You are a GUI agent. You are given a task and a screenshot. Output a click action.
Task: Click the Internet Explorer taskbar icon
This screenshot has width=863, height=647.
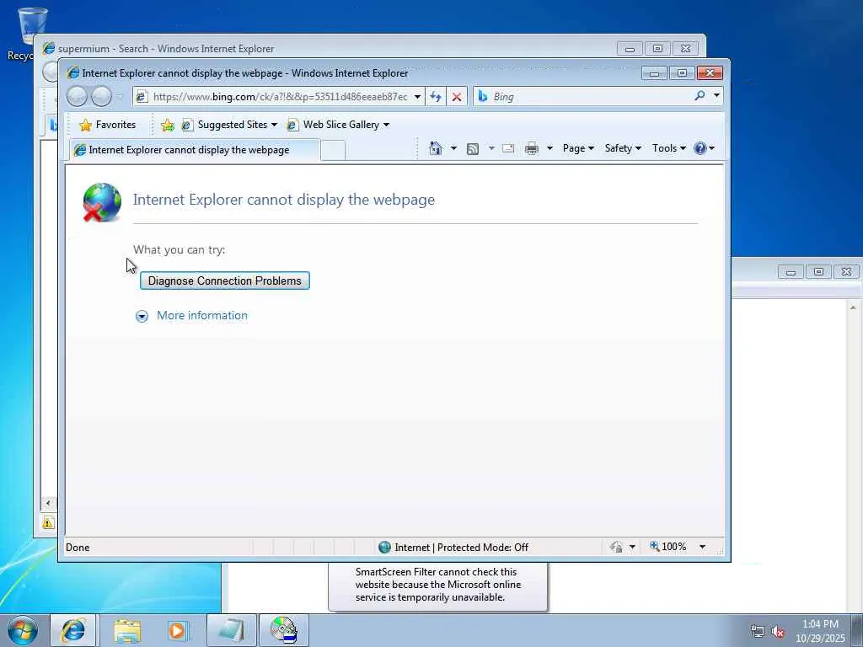click(73, 630)
